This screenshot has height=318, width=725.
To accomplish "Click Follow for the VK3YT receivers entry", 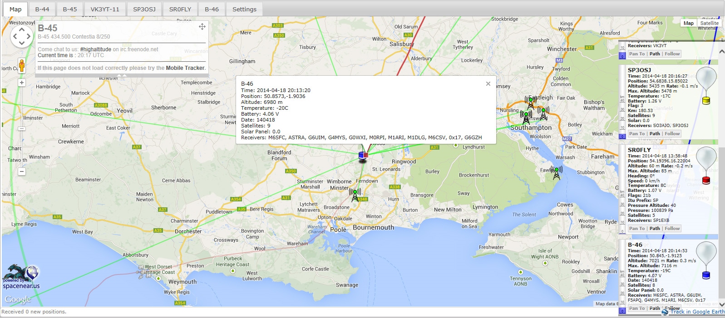I will click(x=672, y=54).
